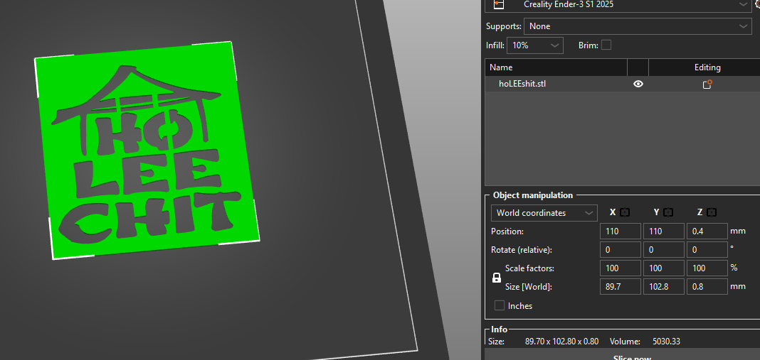Screen dimensions: 760x360
Task: Click the editing icon for hoLEEshit.stl
Action: click(x=707, y=84)
